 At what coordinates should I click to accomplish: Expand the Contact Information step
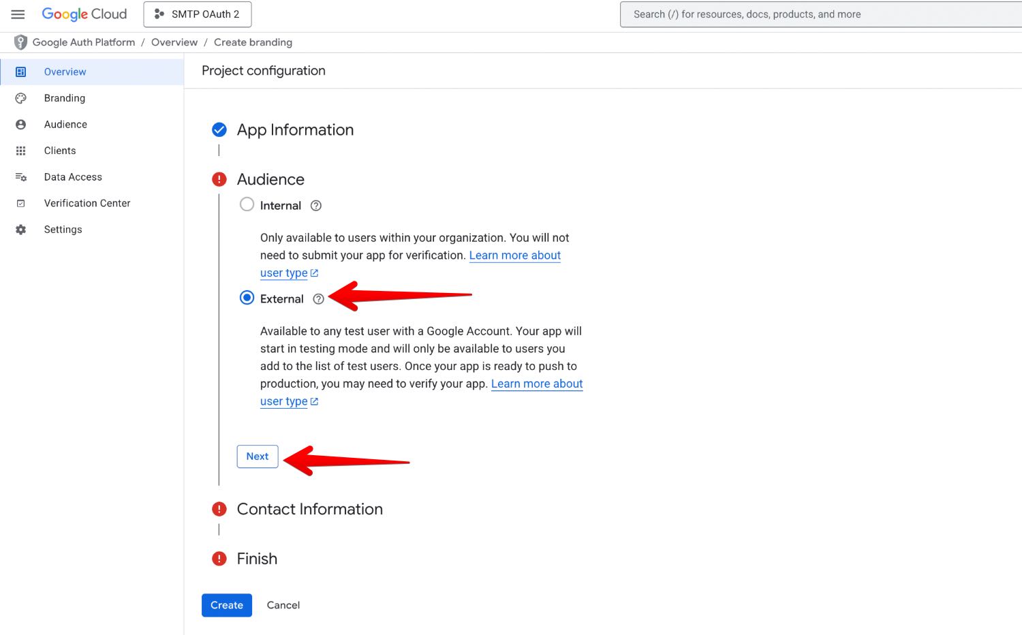click(x=309, y=509)
